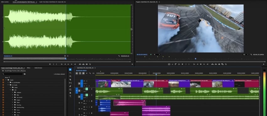Toggle lock on the Video 1 track
The width and height of the screenshot is (267, 116).
[x=79, y=83]
